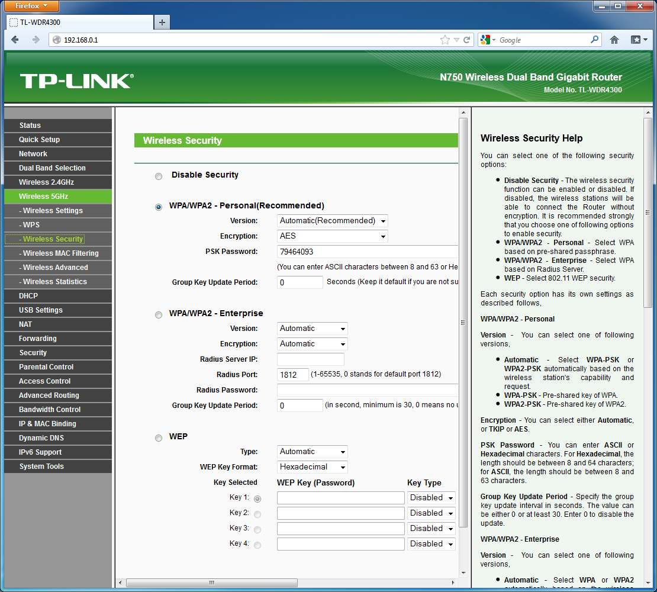This screenshot has height=592, width=657.
Task: Click the main panel scroll down arrow
Action: point(463,572)
